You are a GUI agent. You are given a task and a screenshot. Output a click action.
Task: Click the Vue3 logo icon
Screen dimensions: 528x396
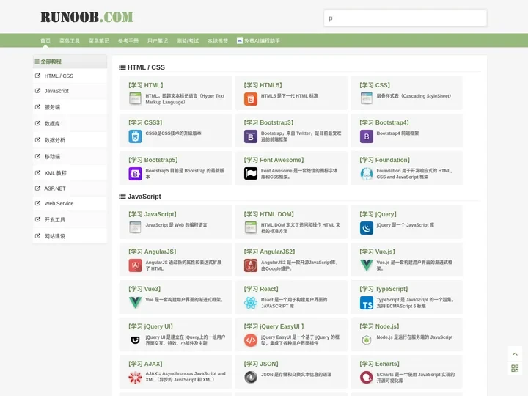pos(135,303)
